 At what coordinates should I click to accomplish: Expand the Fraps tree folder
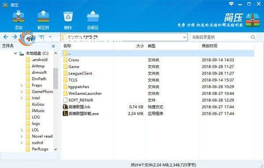tap(22, 86)
